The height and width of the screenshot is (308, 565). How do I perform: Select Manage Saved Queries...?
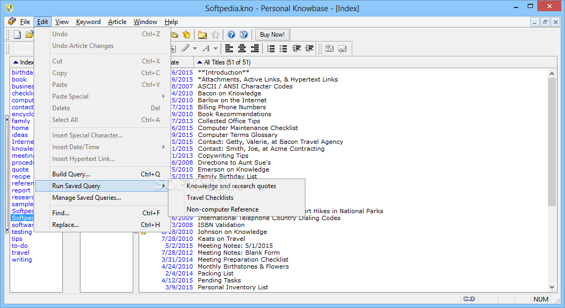102,197
